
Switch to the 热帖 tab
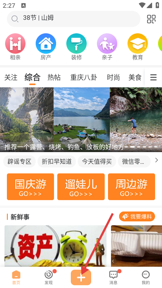point(54,77)
